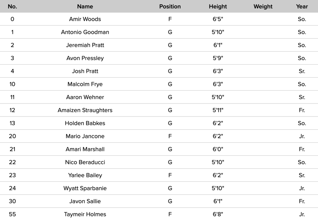Click Wyatt Sparbanie's name

click(x=85, y=188)
